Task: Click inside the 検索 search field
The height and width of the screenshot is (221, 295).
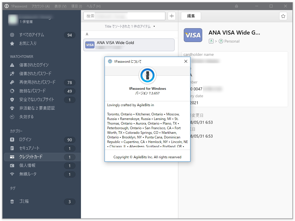Action: pyautogui.click(x=124, y=16)
